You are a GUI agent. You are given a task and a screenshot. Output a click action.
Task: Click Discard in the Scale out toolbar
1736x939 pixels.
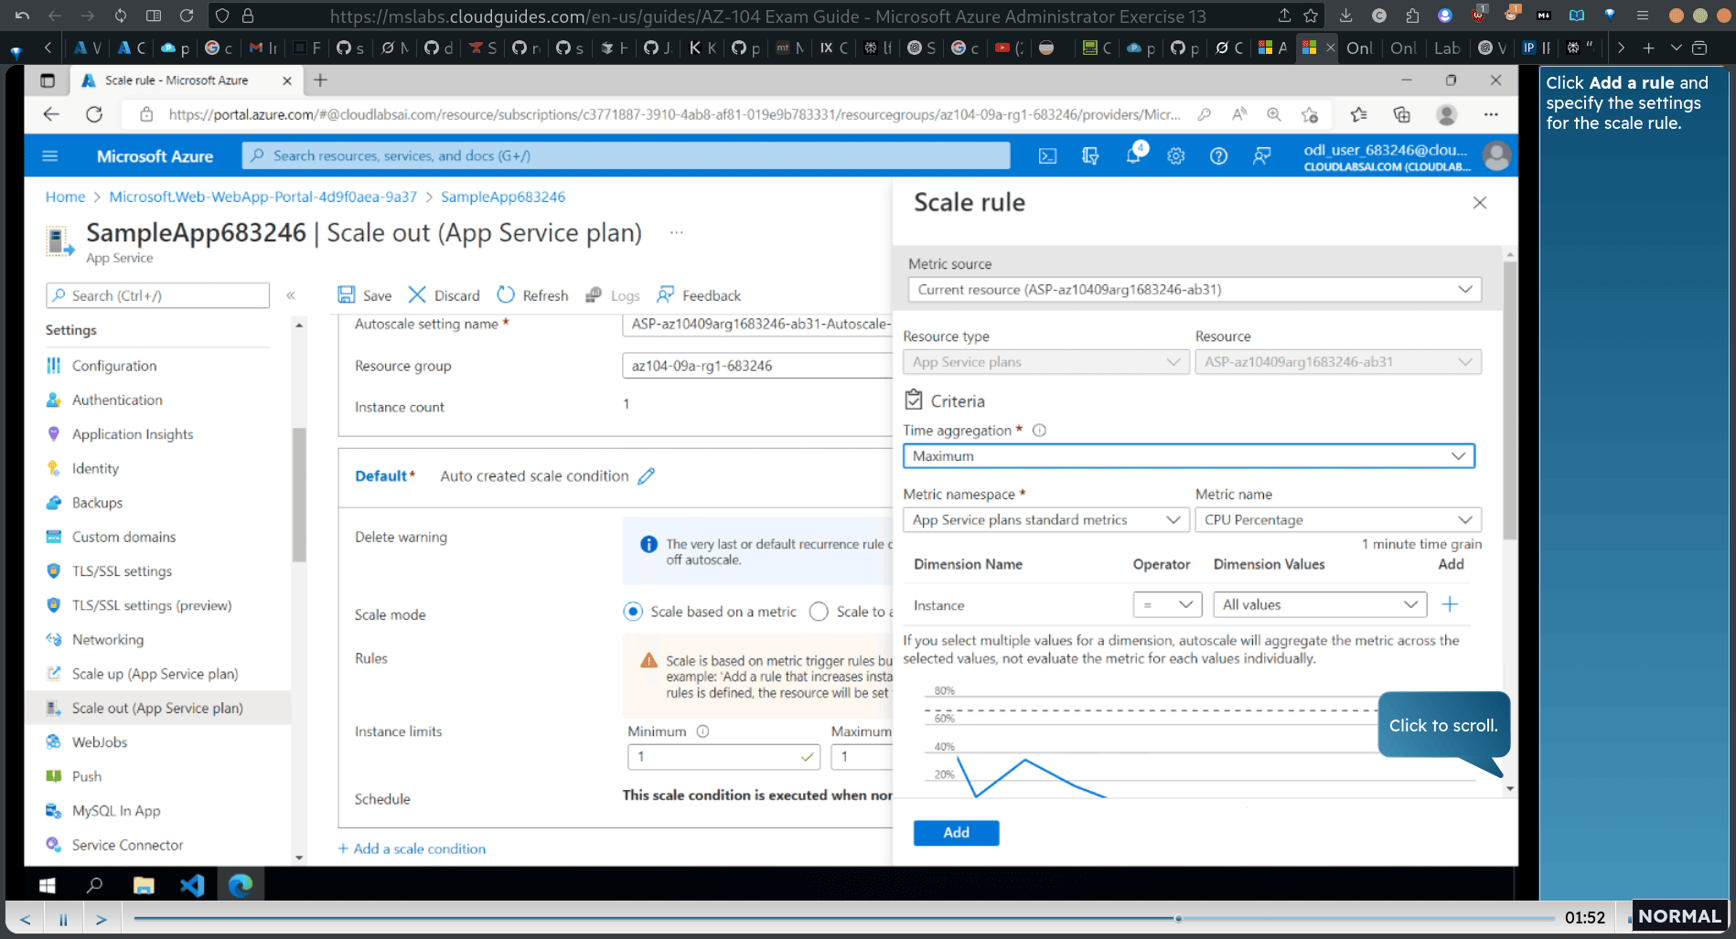tap(445, 295)
